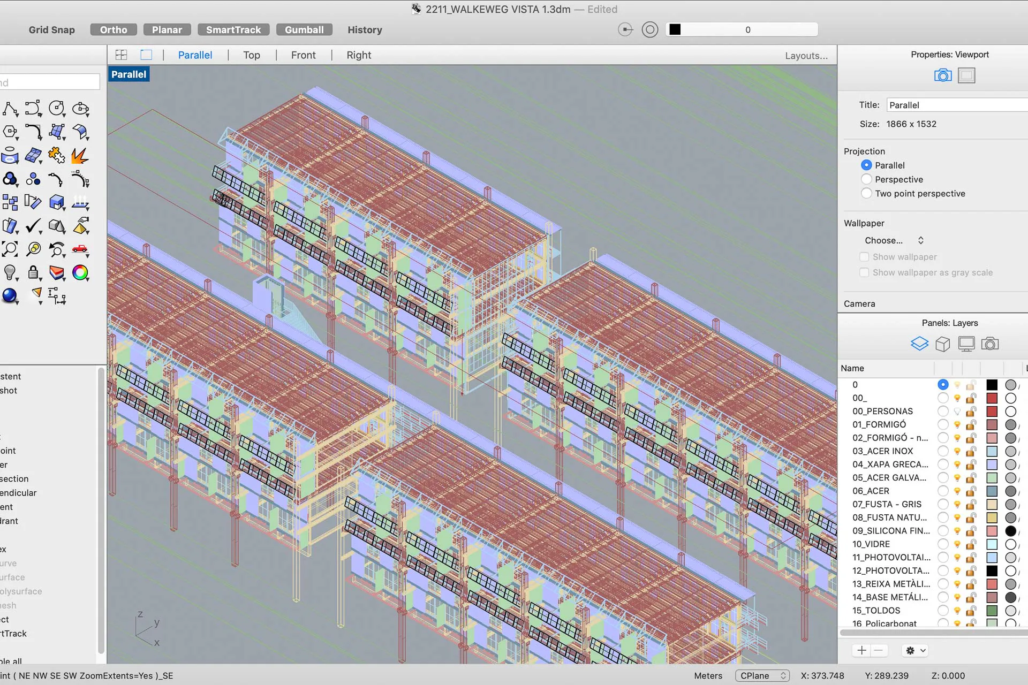Switch to the Top viewport tab

point(252,55)
